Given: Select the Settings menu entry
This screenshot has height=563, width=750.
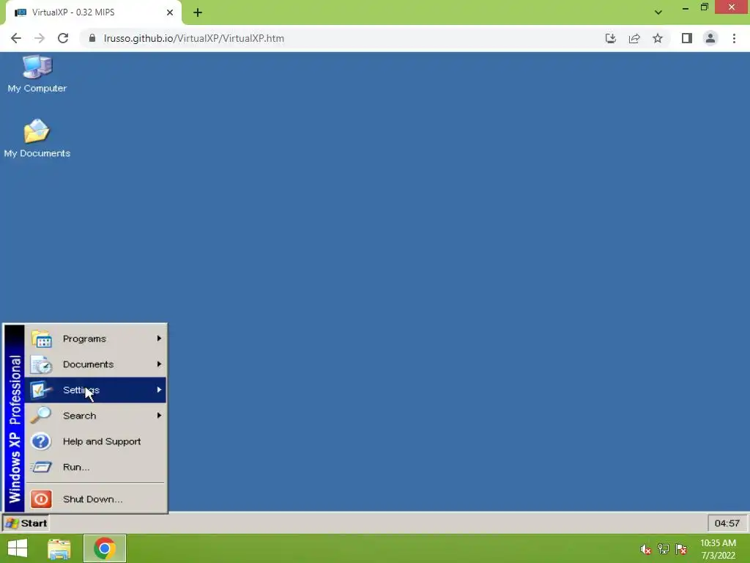Looking at the screenshot, I should point(96,390).
